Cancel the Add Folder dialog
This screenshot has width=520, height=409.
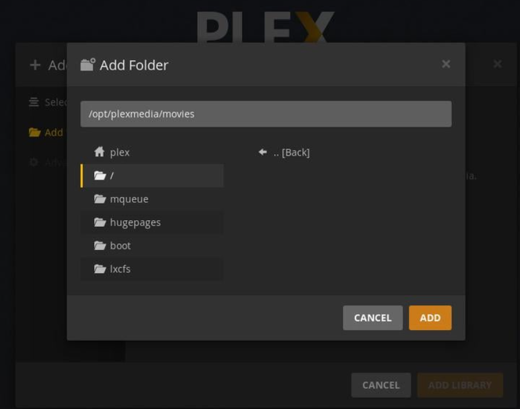point(373,318)
